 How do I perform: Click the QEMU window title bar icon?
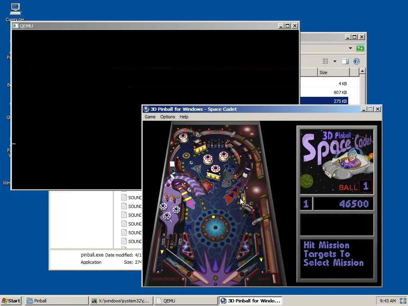tap(16, 26)
